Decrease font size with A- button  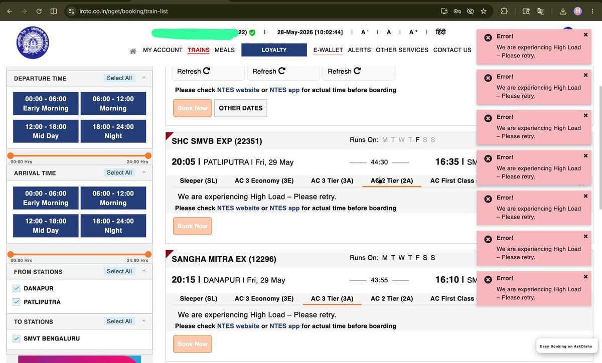click(x=365, y=32)
